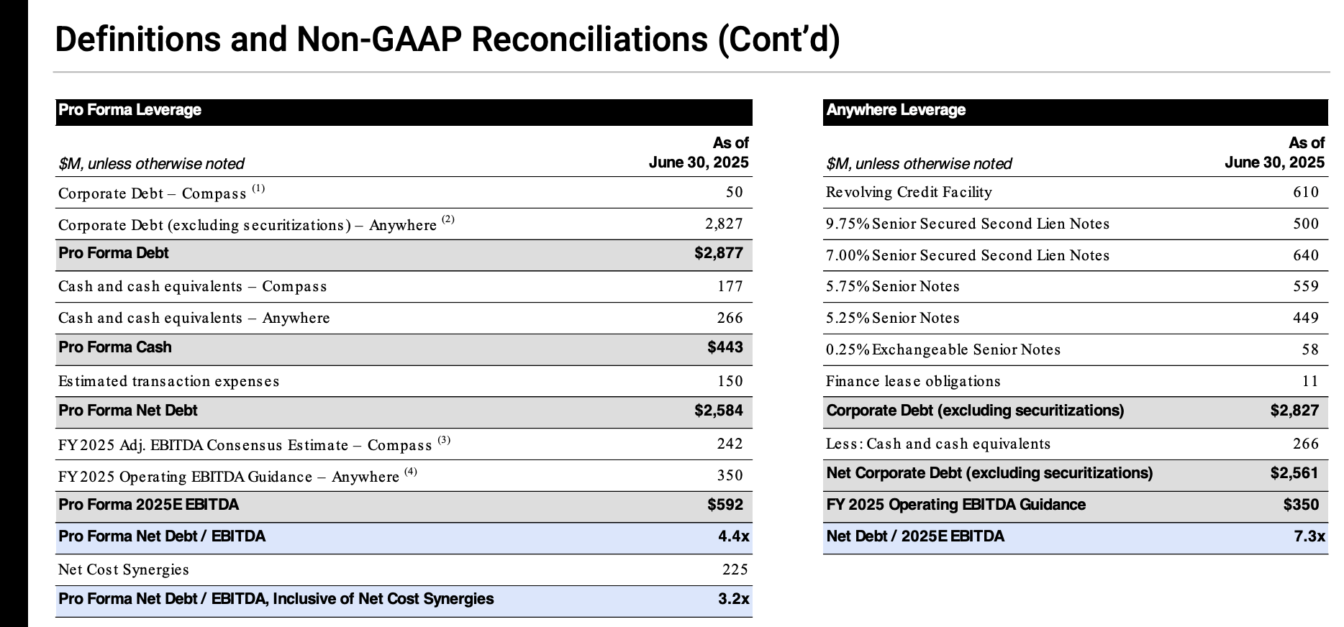
Task: Click the Finance lease obligations row label
Action: pos(913,381)
